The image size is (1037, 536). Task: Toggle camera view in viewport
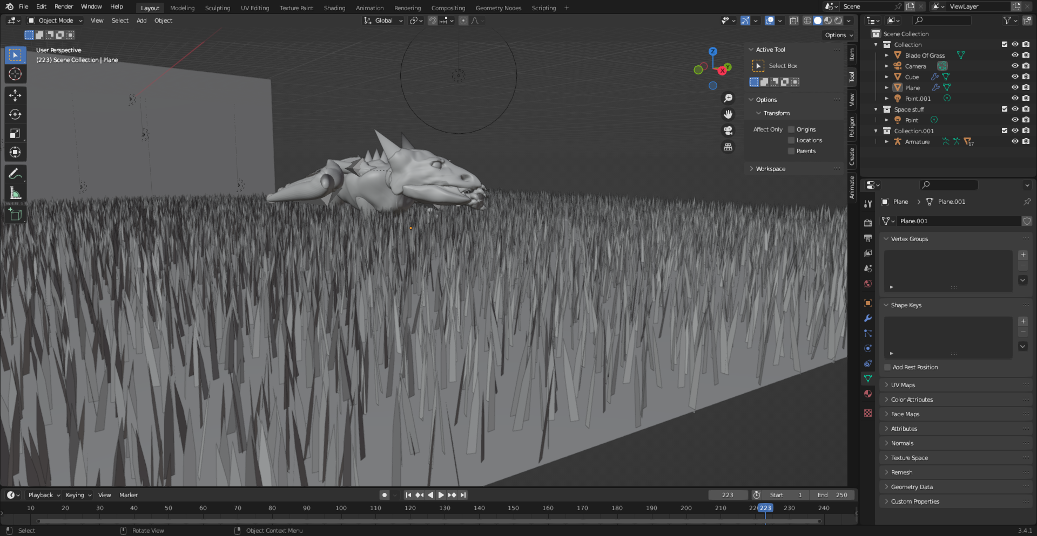pyautogui.click(x=728, y=130)
